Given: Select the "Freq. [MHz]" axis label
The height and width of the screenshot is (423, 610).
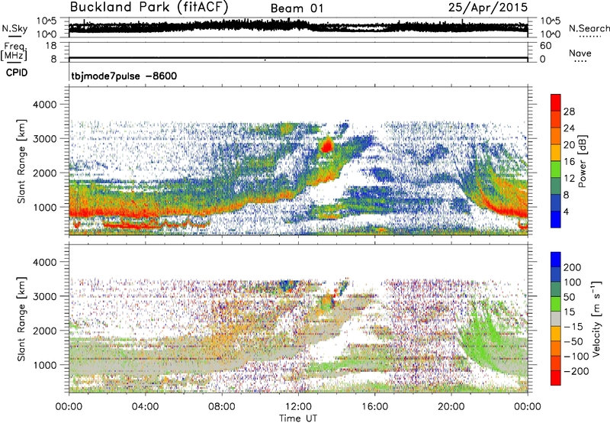Looking at the screenshot, I should (14, 51).
